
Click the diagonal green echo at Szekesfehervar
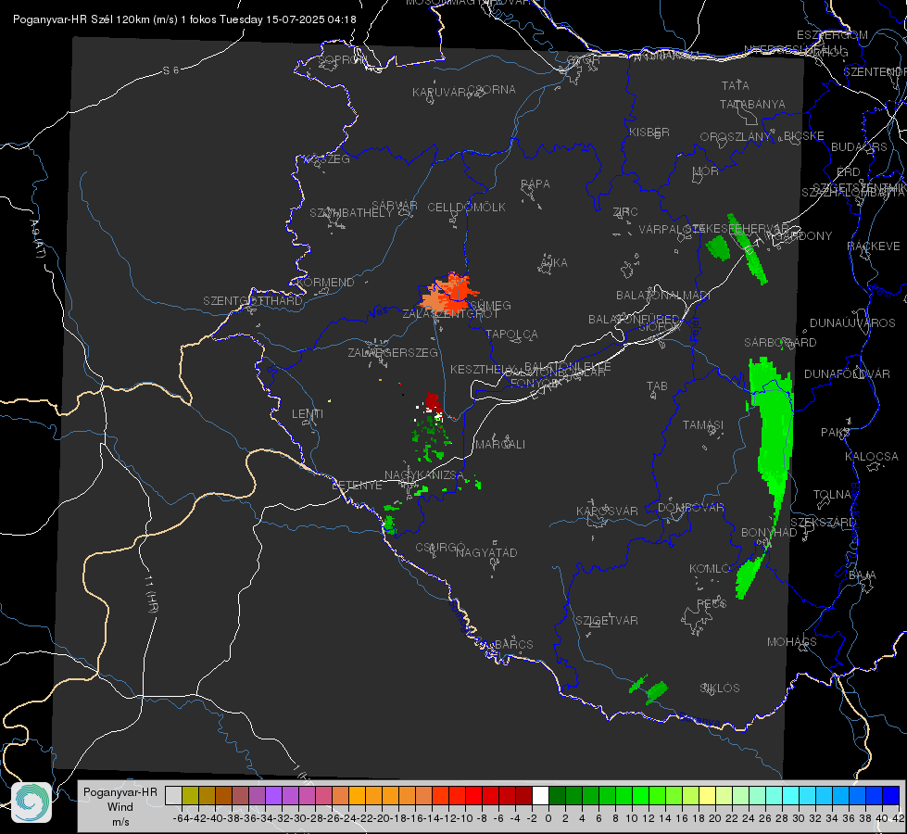[747, 249]
